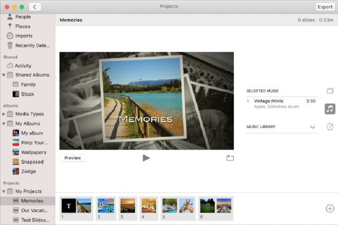Screen dimensions: 338x225
Task: Open the Themes panel icon
Action: (330, 91)
